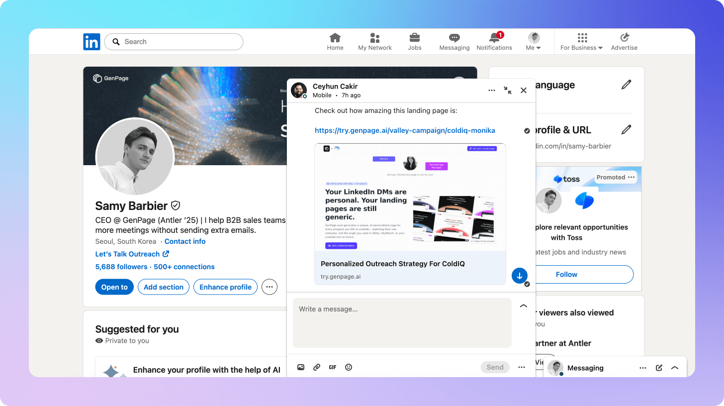Screen dimensions: 724x406
Task: Click verification badge next to Samy Barbier
Action: tap(176, 205)
